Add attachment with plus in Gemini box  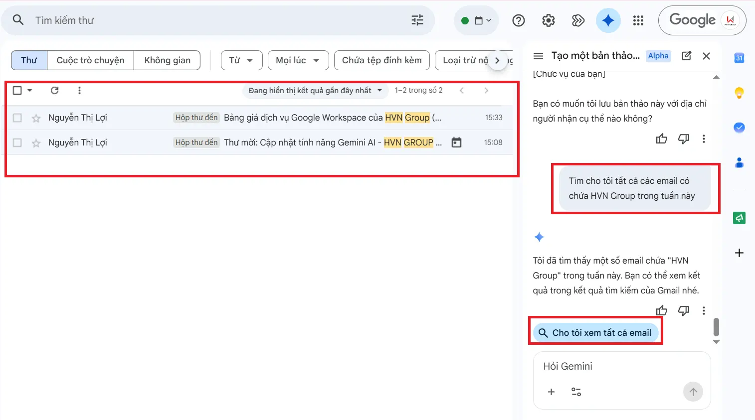(551, 392)
